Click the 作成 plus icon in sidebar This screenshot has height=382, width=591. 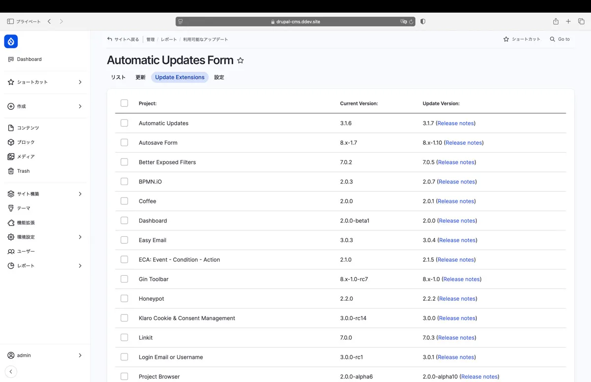pyautogui.click(x=11, y=106)
